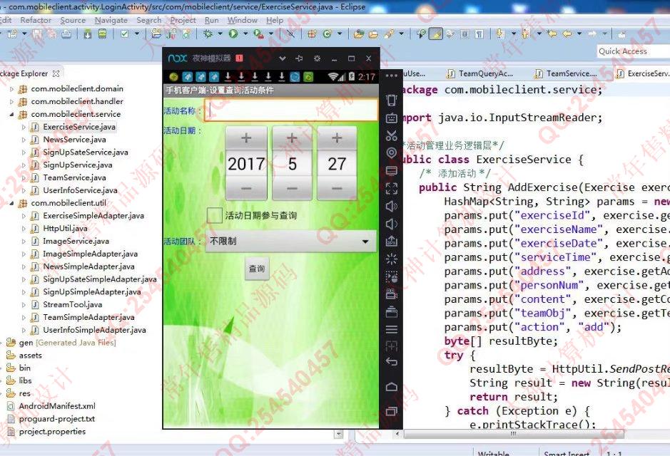Toggle Eclipse highlighted mark occurrences icon
The image size is (670, 456).
435,33
